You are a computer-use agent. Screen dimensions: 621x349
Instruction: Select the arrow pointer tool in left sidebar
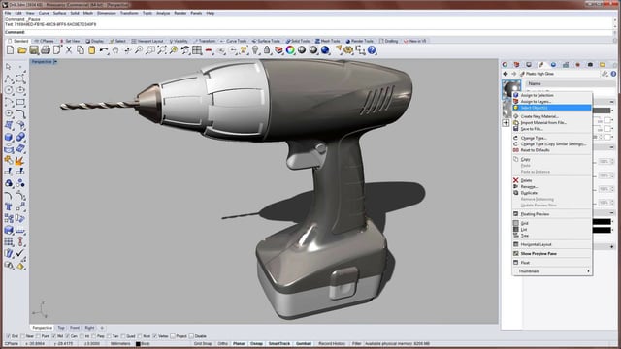[9, 67]
